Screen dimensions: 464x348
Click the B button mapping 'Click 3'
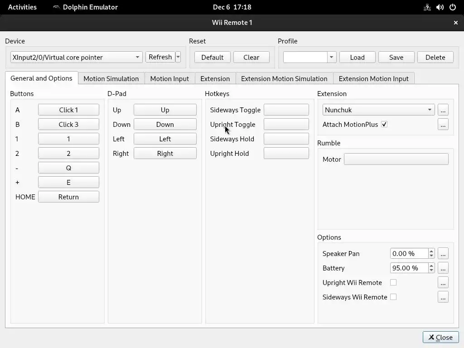[x=68, y=124]
